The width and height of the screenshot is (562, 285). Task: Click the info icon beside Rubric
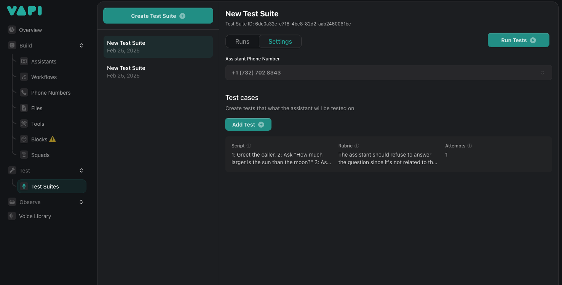tap(357, 146)
